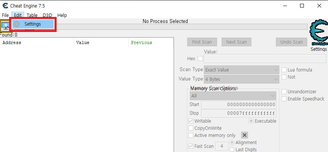The image size is (328, 152).
Task: Select the Last Digits radio button
Action: click(232, 149)
